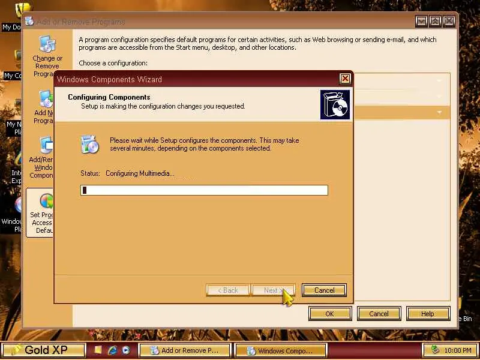Click the configuring components progress bar
This screenshot has width=480, height=360.
(x=204, y=190)
